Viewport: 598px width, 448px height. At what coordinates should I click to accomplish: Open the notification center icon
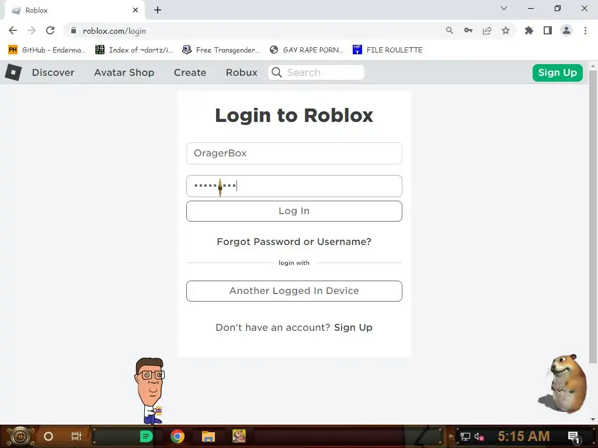tap(573, 437)
